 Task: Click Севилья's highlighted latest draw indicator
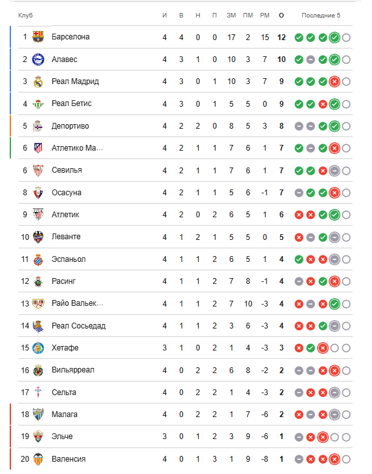[x=334, y=171]
